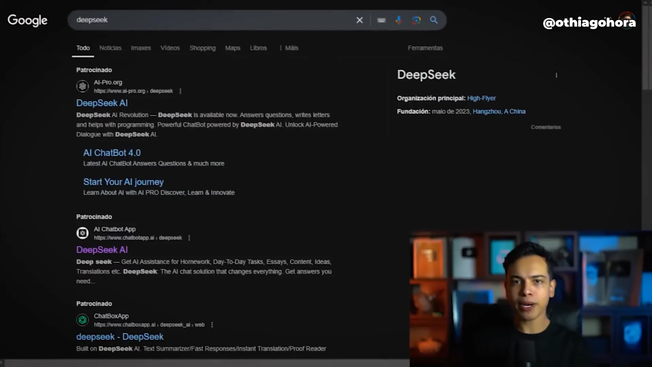Search by image with Lens icon
652x367 pixels.
click(416, 20)
